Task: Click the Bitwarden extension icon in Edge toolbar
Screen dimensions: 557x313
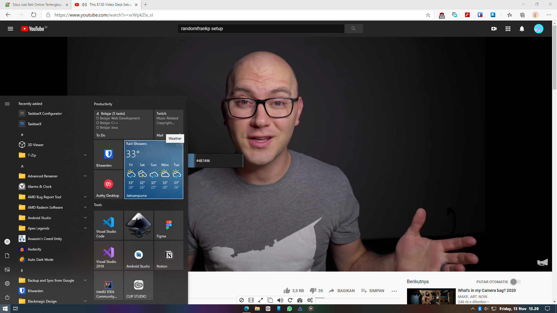Action: pos(480,15)
